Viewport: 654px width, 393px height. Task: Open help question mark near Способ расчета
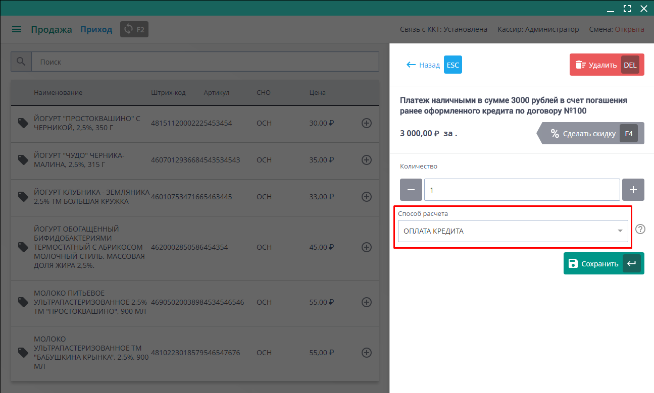(640, 229)
